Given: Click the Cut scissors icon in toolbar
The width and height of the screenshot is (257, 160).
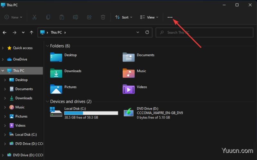Looking at the screenshot, I should pyautogui.click(x=34, y=17).
